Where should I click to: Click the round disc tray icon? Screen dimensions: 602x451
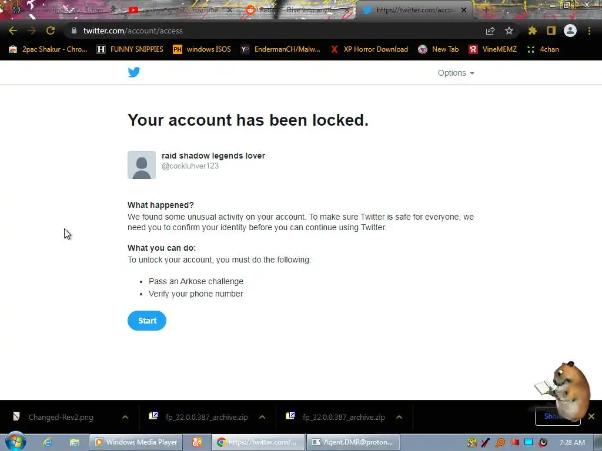click(543, 442)
